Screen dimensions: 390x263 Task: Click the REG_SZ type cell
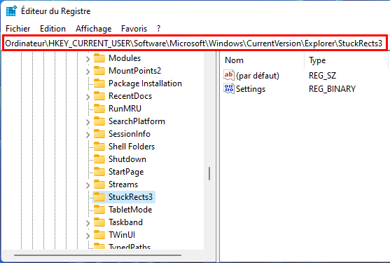322,76
